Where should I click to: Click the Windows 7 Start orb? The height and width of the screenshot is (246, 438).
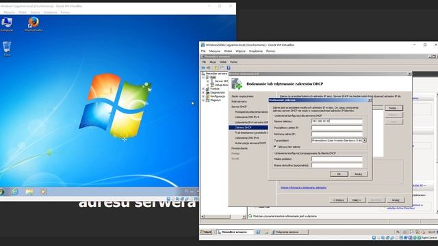[x=1, y=191]
